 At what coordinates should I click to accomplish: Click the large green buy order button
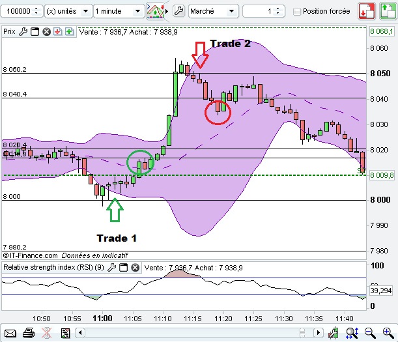[388, 11]
